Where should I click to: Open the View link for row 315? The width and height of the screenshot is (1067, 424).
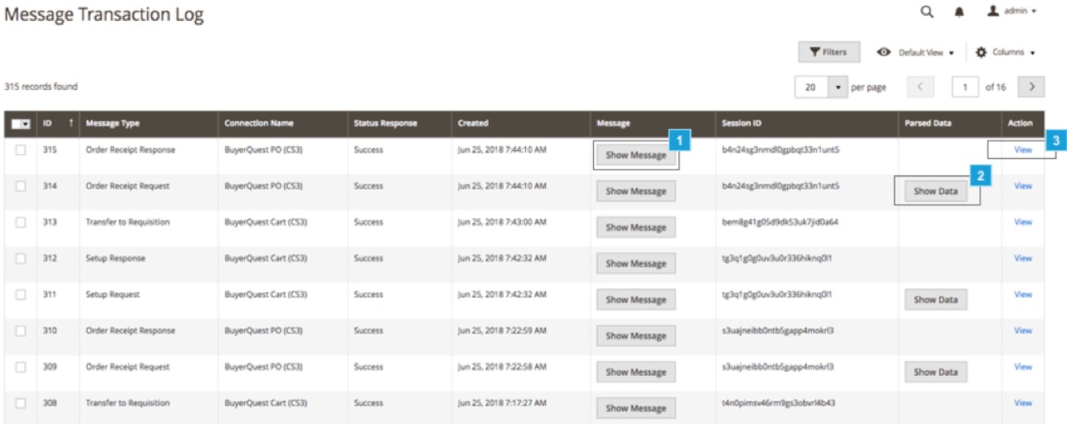click(x=1022, y=150)
